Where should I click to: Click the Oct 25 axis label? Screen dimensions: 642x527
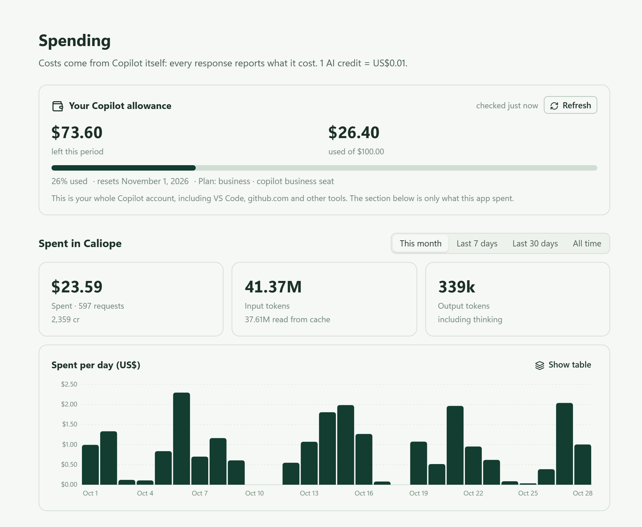pos(528,493)
